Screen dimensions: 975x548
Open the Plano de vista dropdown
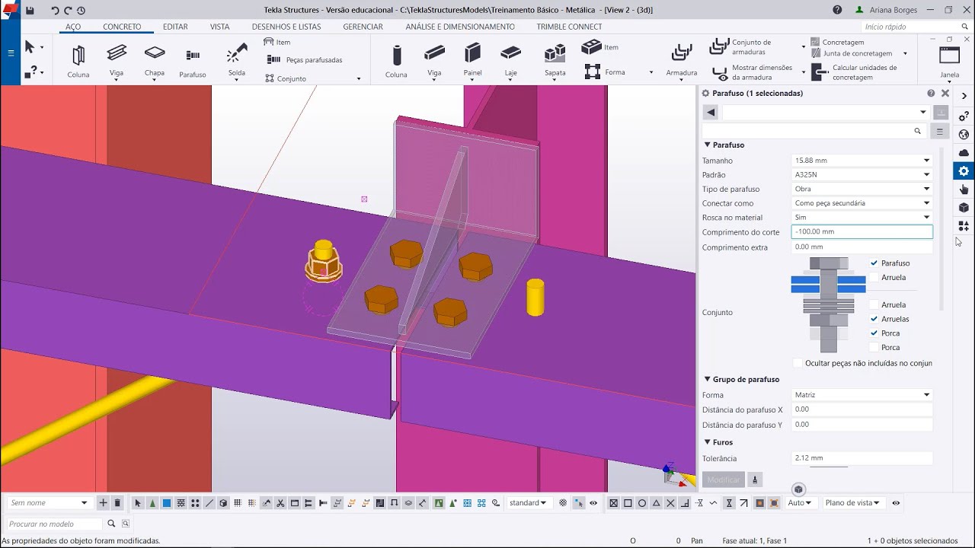click(x=852, y=503)
